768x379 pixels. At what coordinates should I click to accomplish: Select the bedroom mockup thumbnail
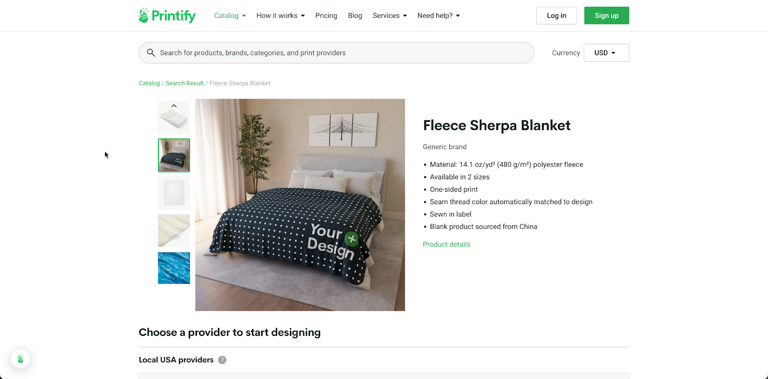tap(174, 155)
